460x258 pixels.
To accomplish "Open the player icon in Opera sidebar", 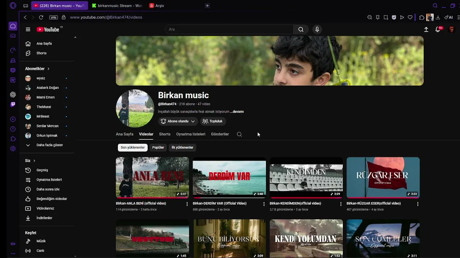I will coord(13,119).
